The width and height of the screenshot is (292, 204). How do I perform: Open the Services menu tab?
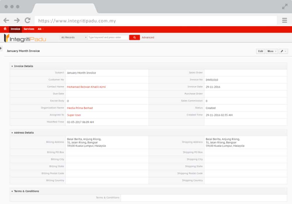pos(29,29)
